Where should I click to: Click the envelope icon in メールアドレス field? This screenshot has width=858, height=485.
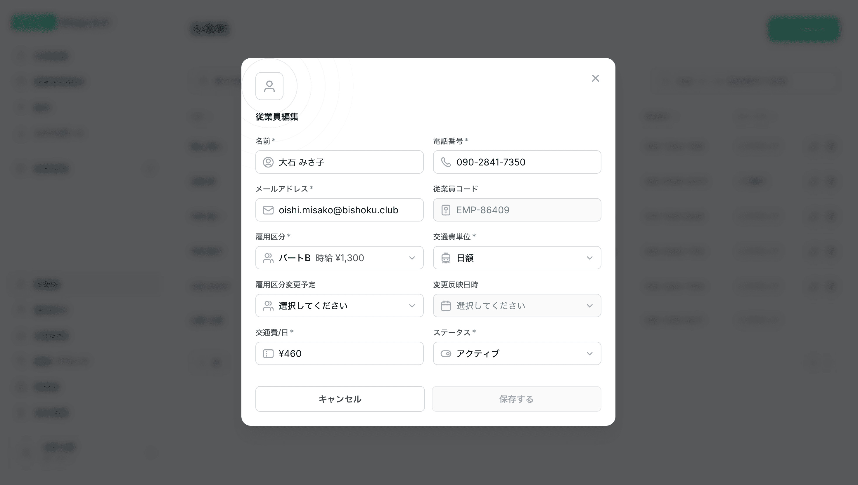[x=268, y=210]
